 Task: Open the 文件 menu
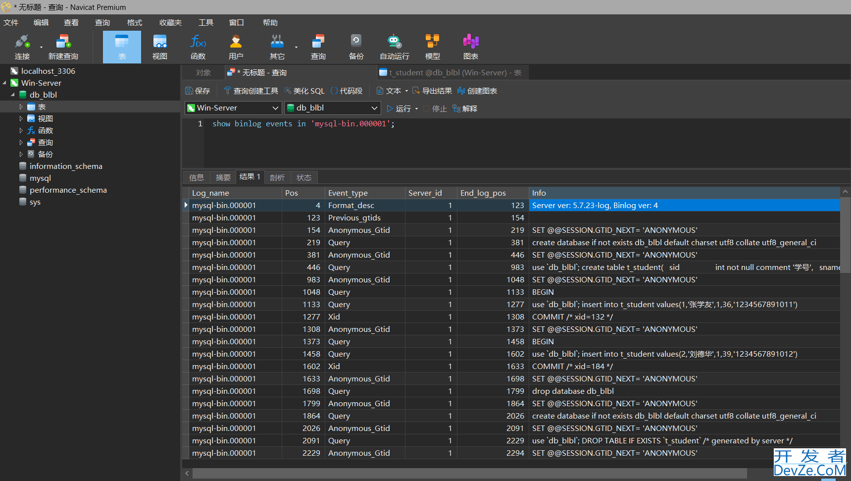click(11, 22)
